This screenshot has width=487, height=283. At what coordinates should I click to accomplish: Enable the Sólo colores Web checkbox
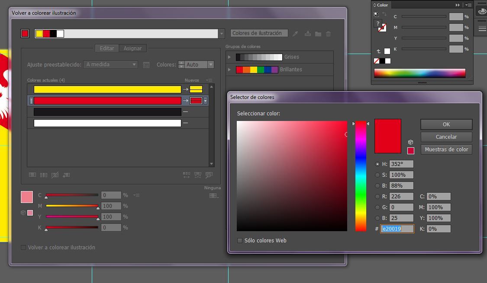240,240
